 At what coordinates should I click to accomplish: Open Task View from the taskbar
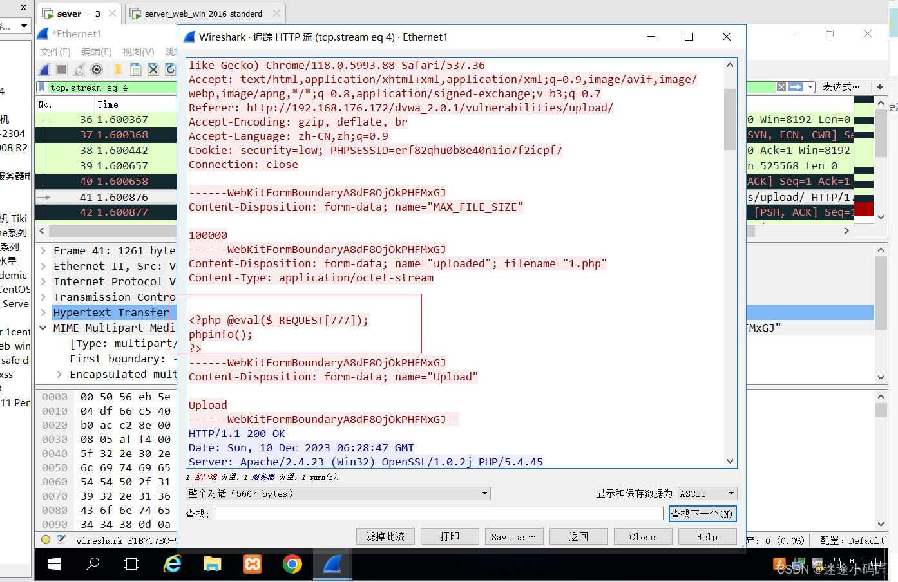pos(131,564)
